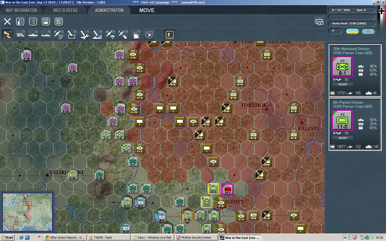Click the floppy disk save game icon
The width and height of the screenshot is (386, 241).
point(46,21)
